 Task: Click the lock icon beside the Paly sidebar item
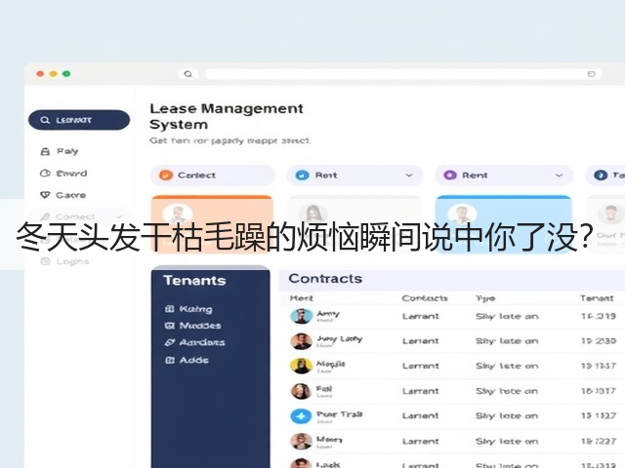coord(45,152)
